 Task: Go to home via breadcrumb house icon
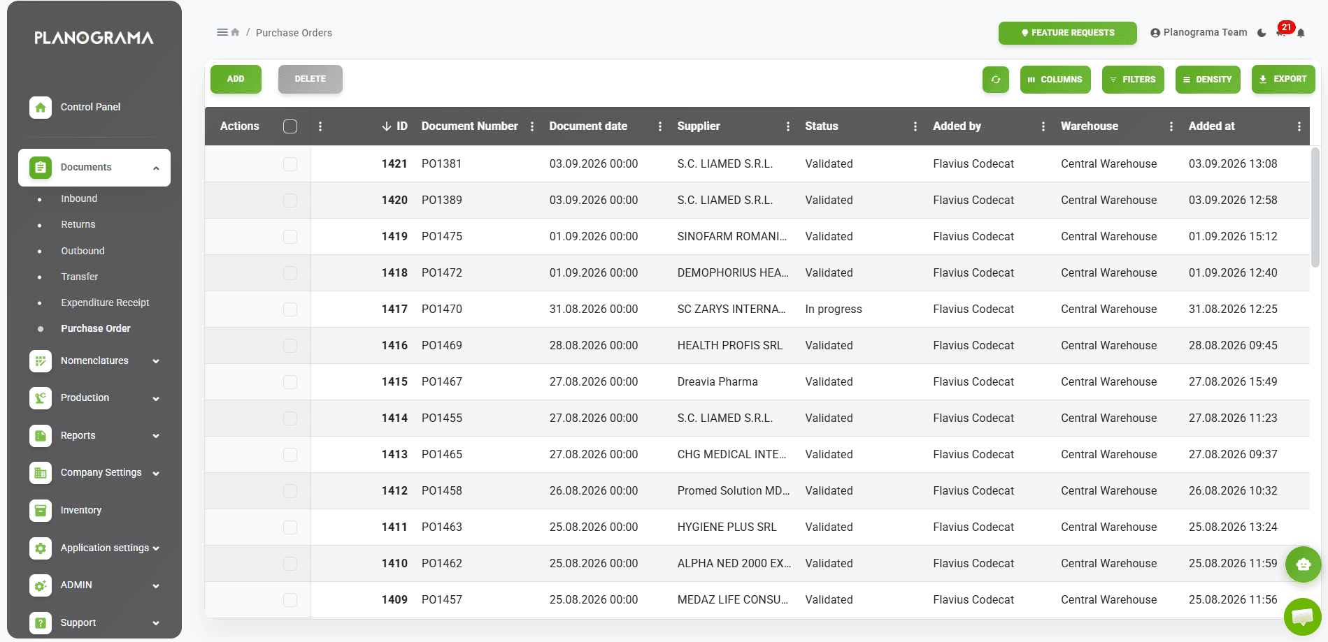(x=235, y=32)
